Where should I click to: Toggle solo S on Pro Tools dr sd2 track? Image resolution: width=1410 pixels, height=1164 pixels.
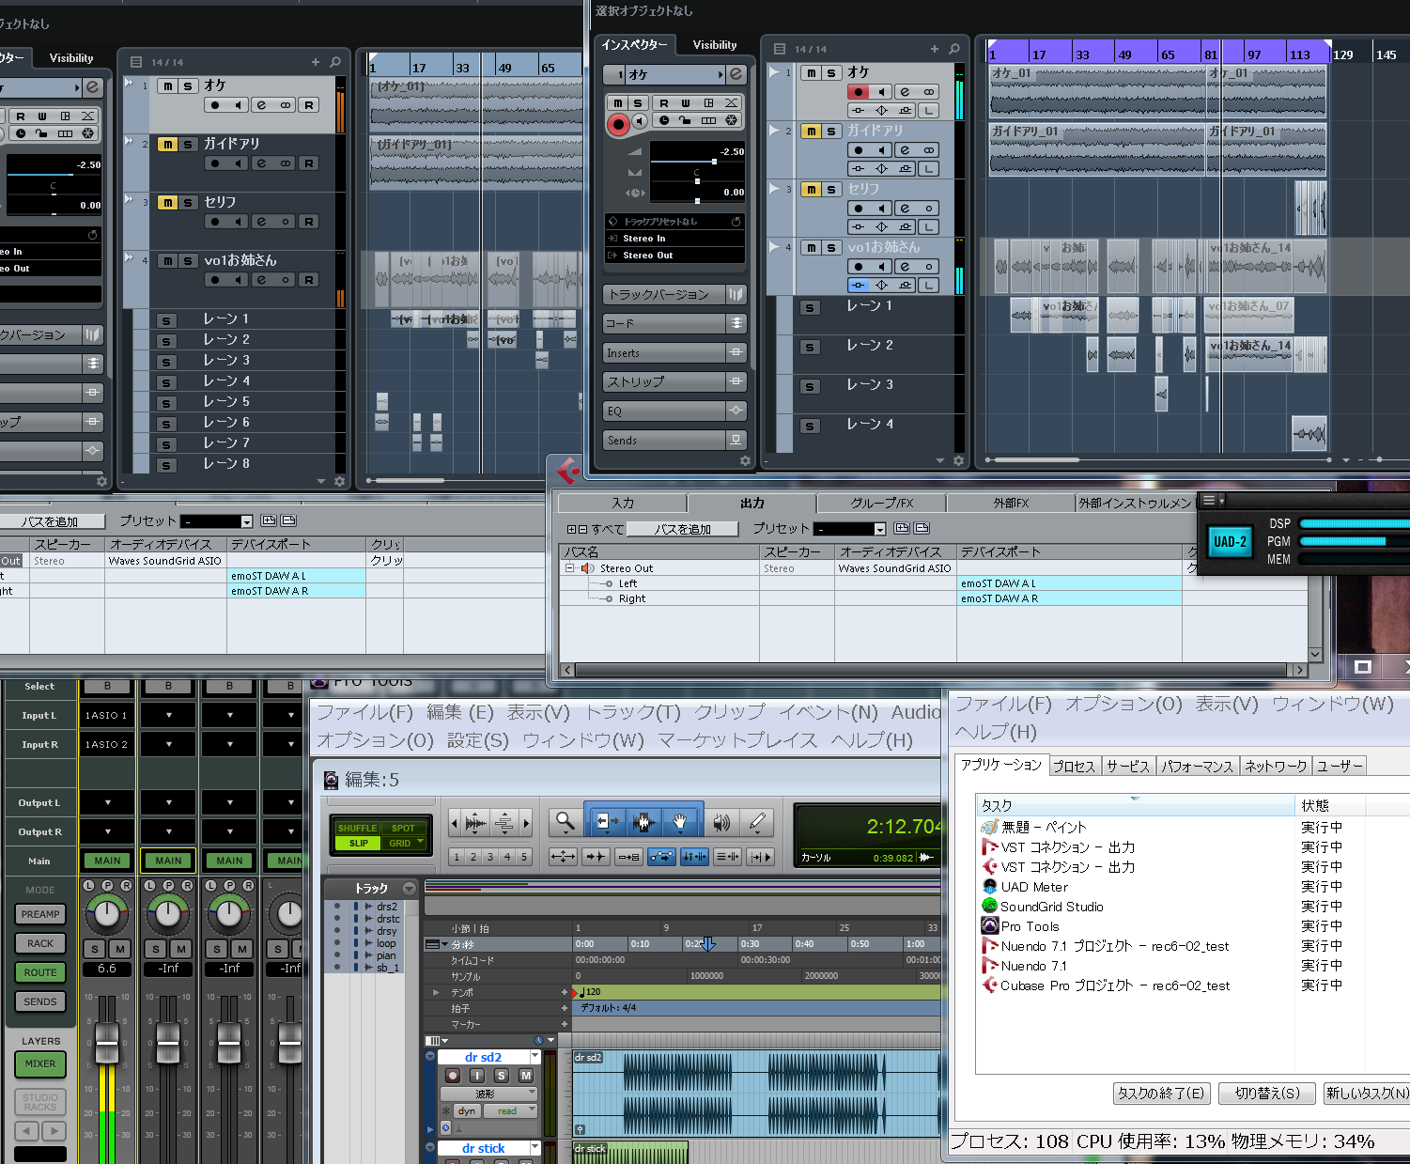pyautogui.click(x=502, y=1076)
